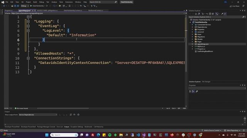Close the appsettings.json tab
This screenshot has width=247, height=138.
(x=35, y=10)
